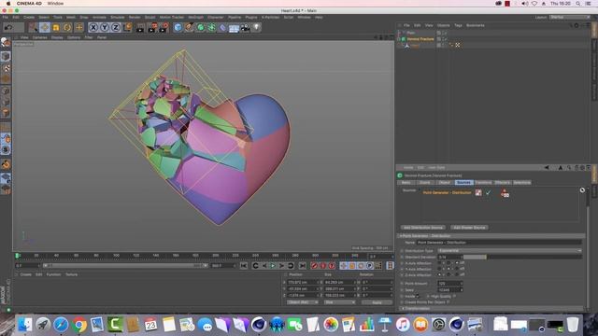Select the Heart object in Object Manager
Screen dimensions: 598x336
click(415, 46)
